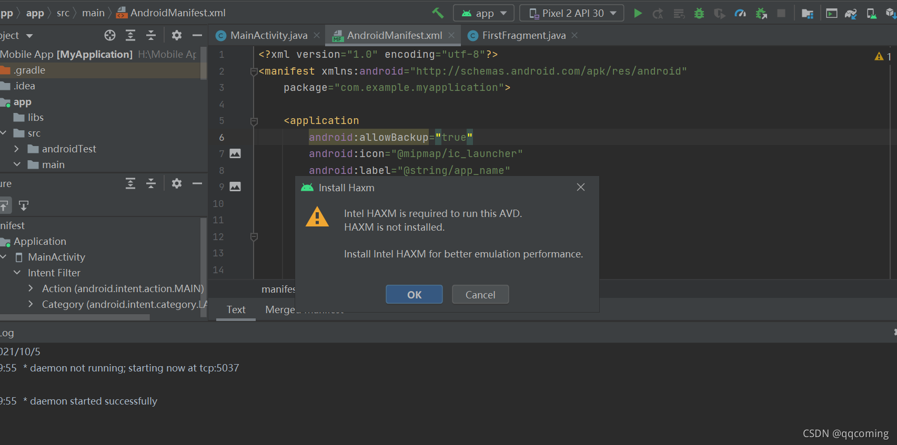Click Cancel in the Install Haxm dialog
897x445 pixels.
coord(480,295)
